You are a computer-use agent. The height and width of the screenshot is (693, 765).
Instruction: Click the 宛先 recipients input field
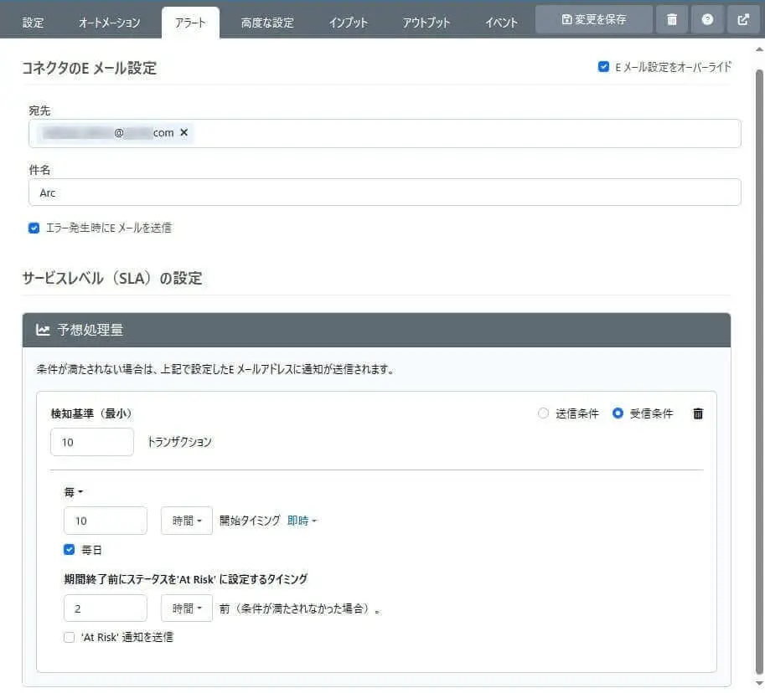pos(385,134)
